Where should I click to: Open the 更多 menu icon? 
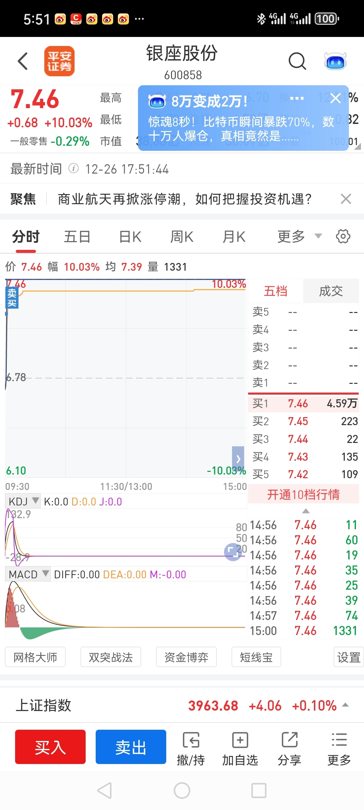(x=339, y=749)
